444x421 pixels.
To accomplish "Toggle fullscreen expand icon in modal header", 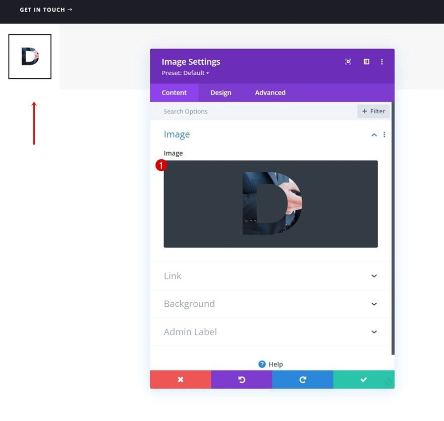I will coord(348,62).
